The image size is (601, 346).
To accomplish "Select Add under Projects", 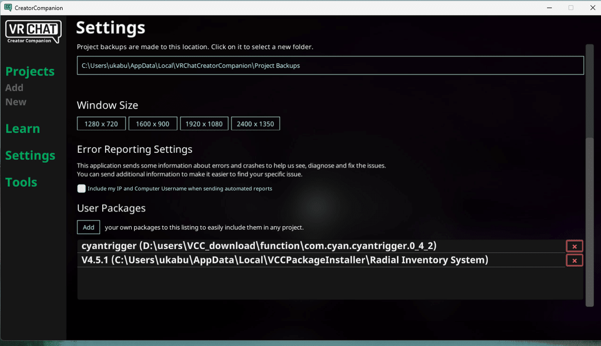I will [x=15, y=88].
